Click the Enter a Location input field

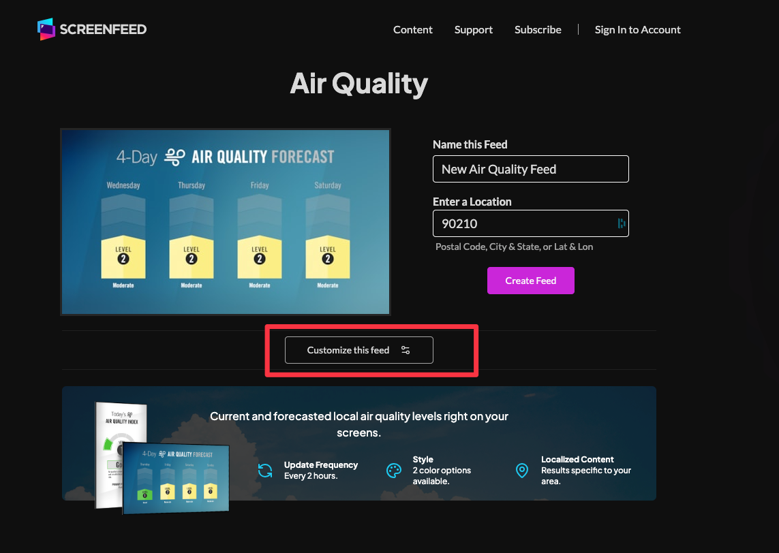[525, 223]
